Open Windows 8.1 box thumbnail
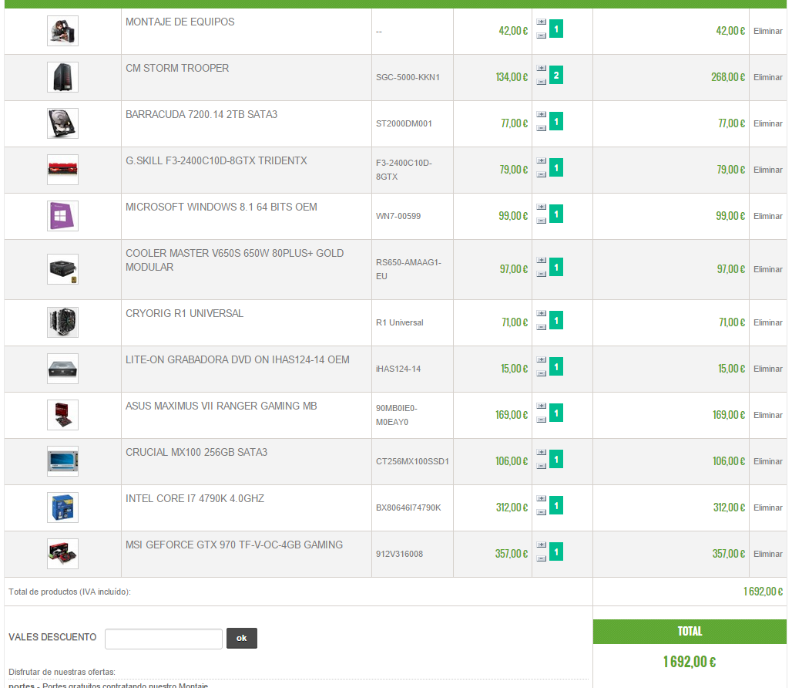Screen dimensions: 792x688 pyautogui.click(x=62, y=216)
